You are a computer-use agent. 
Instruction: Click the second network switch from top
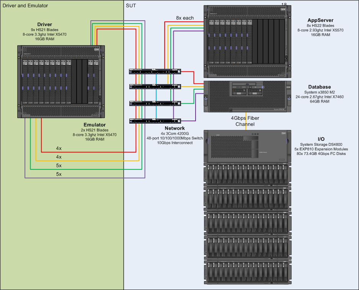(155, 87)
